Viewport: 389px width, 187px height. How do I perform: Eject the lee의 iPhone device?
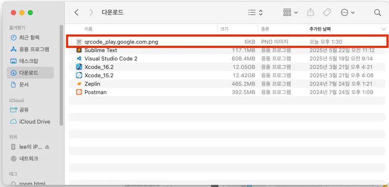(x=47, y=147)
